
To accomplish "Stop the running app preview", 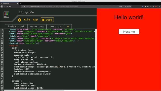I will click(x=47, y=20).
